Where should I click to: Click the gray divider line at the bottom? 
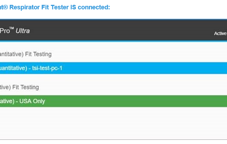(114, 139)
